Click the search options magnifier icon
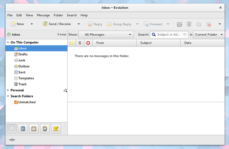Screen dimensions: 229x149 click(154, 35)
